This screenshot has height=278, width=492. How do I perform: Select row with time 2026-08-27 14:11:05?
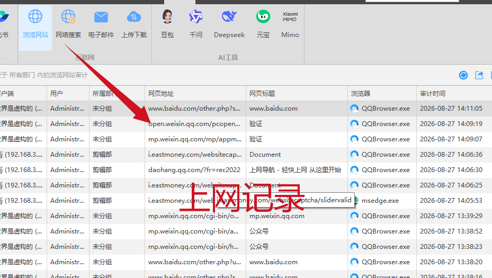pyautogui.click(x=246, y=109)
